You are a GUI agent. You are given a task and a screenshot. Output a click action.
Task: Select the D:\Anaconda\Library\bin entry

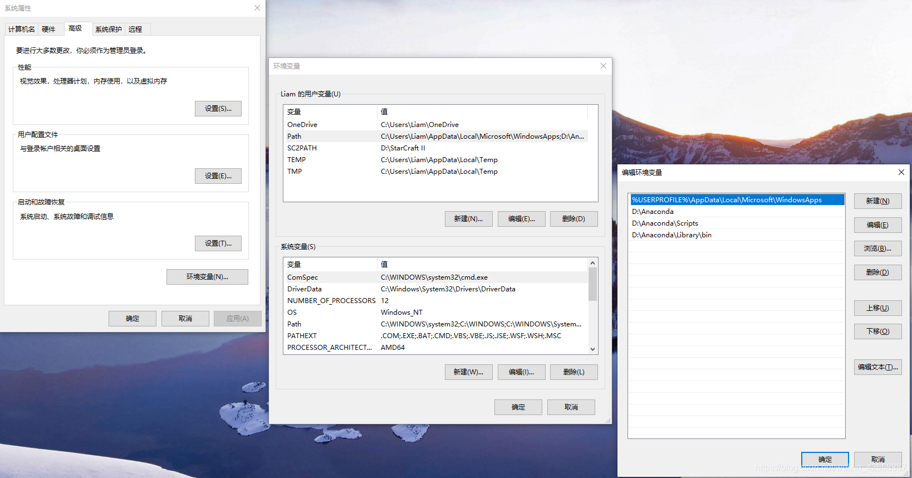pos(737,235)
